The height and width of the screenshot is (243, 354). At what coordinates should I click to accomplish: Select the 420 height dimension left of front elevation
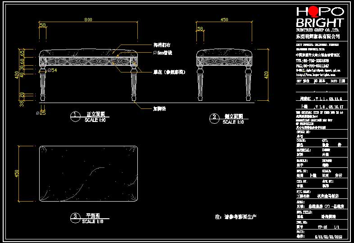click(x=17, y=75)
